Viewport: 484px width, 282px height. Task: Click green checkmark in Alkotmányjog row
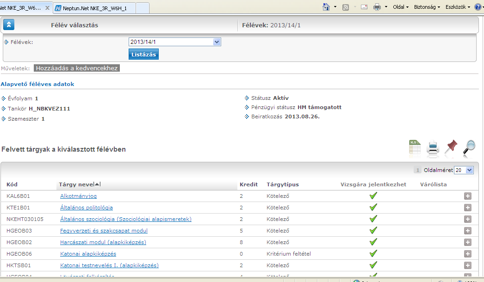[x=373, y=196]
